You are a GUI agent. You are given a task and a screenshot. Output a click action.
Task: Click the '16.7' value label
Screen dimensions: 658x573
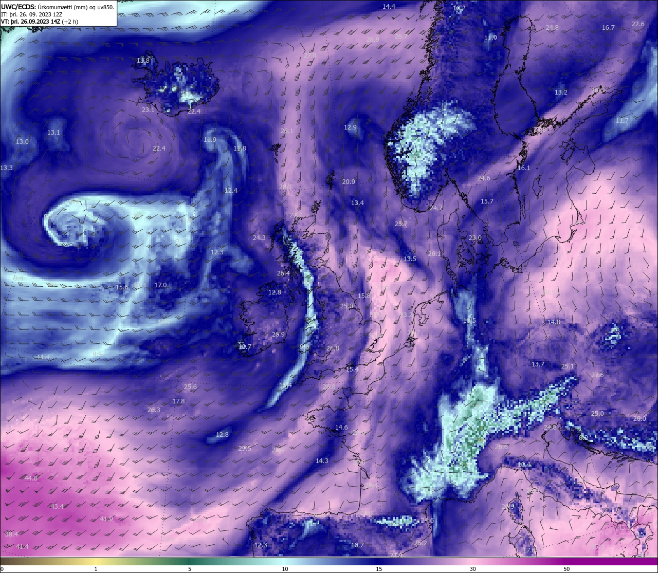point(608,28)
